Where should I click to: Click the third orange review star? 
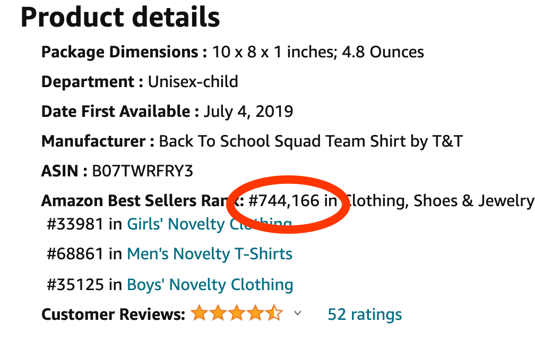[237, 313]
